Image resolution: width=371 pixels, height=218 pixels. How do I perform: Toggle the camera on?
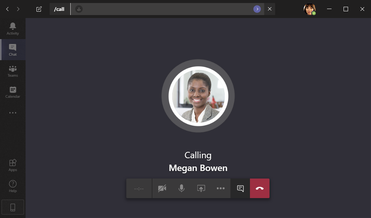[162, 188]
